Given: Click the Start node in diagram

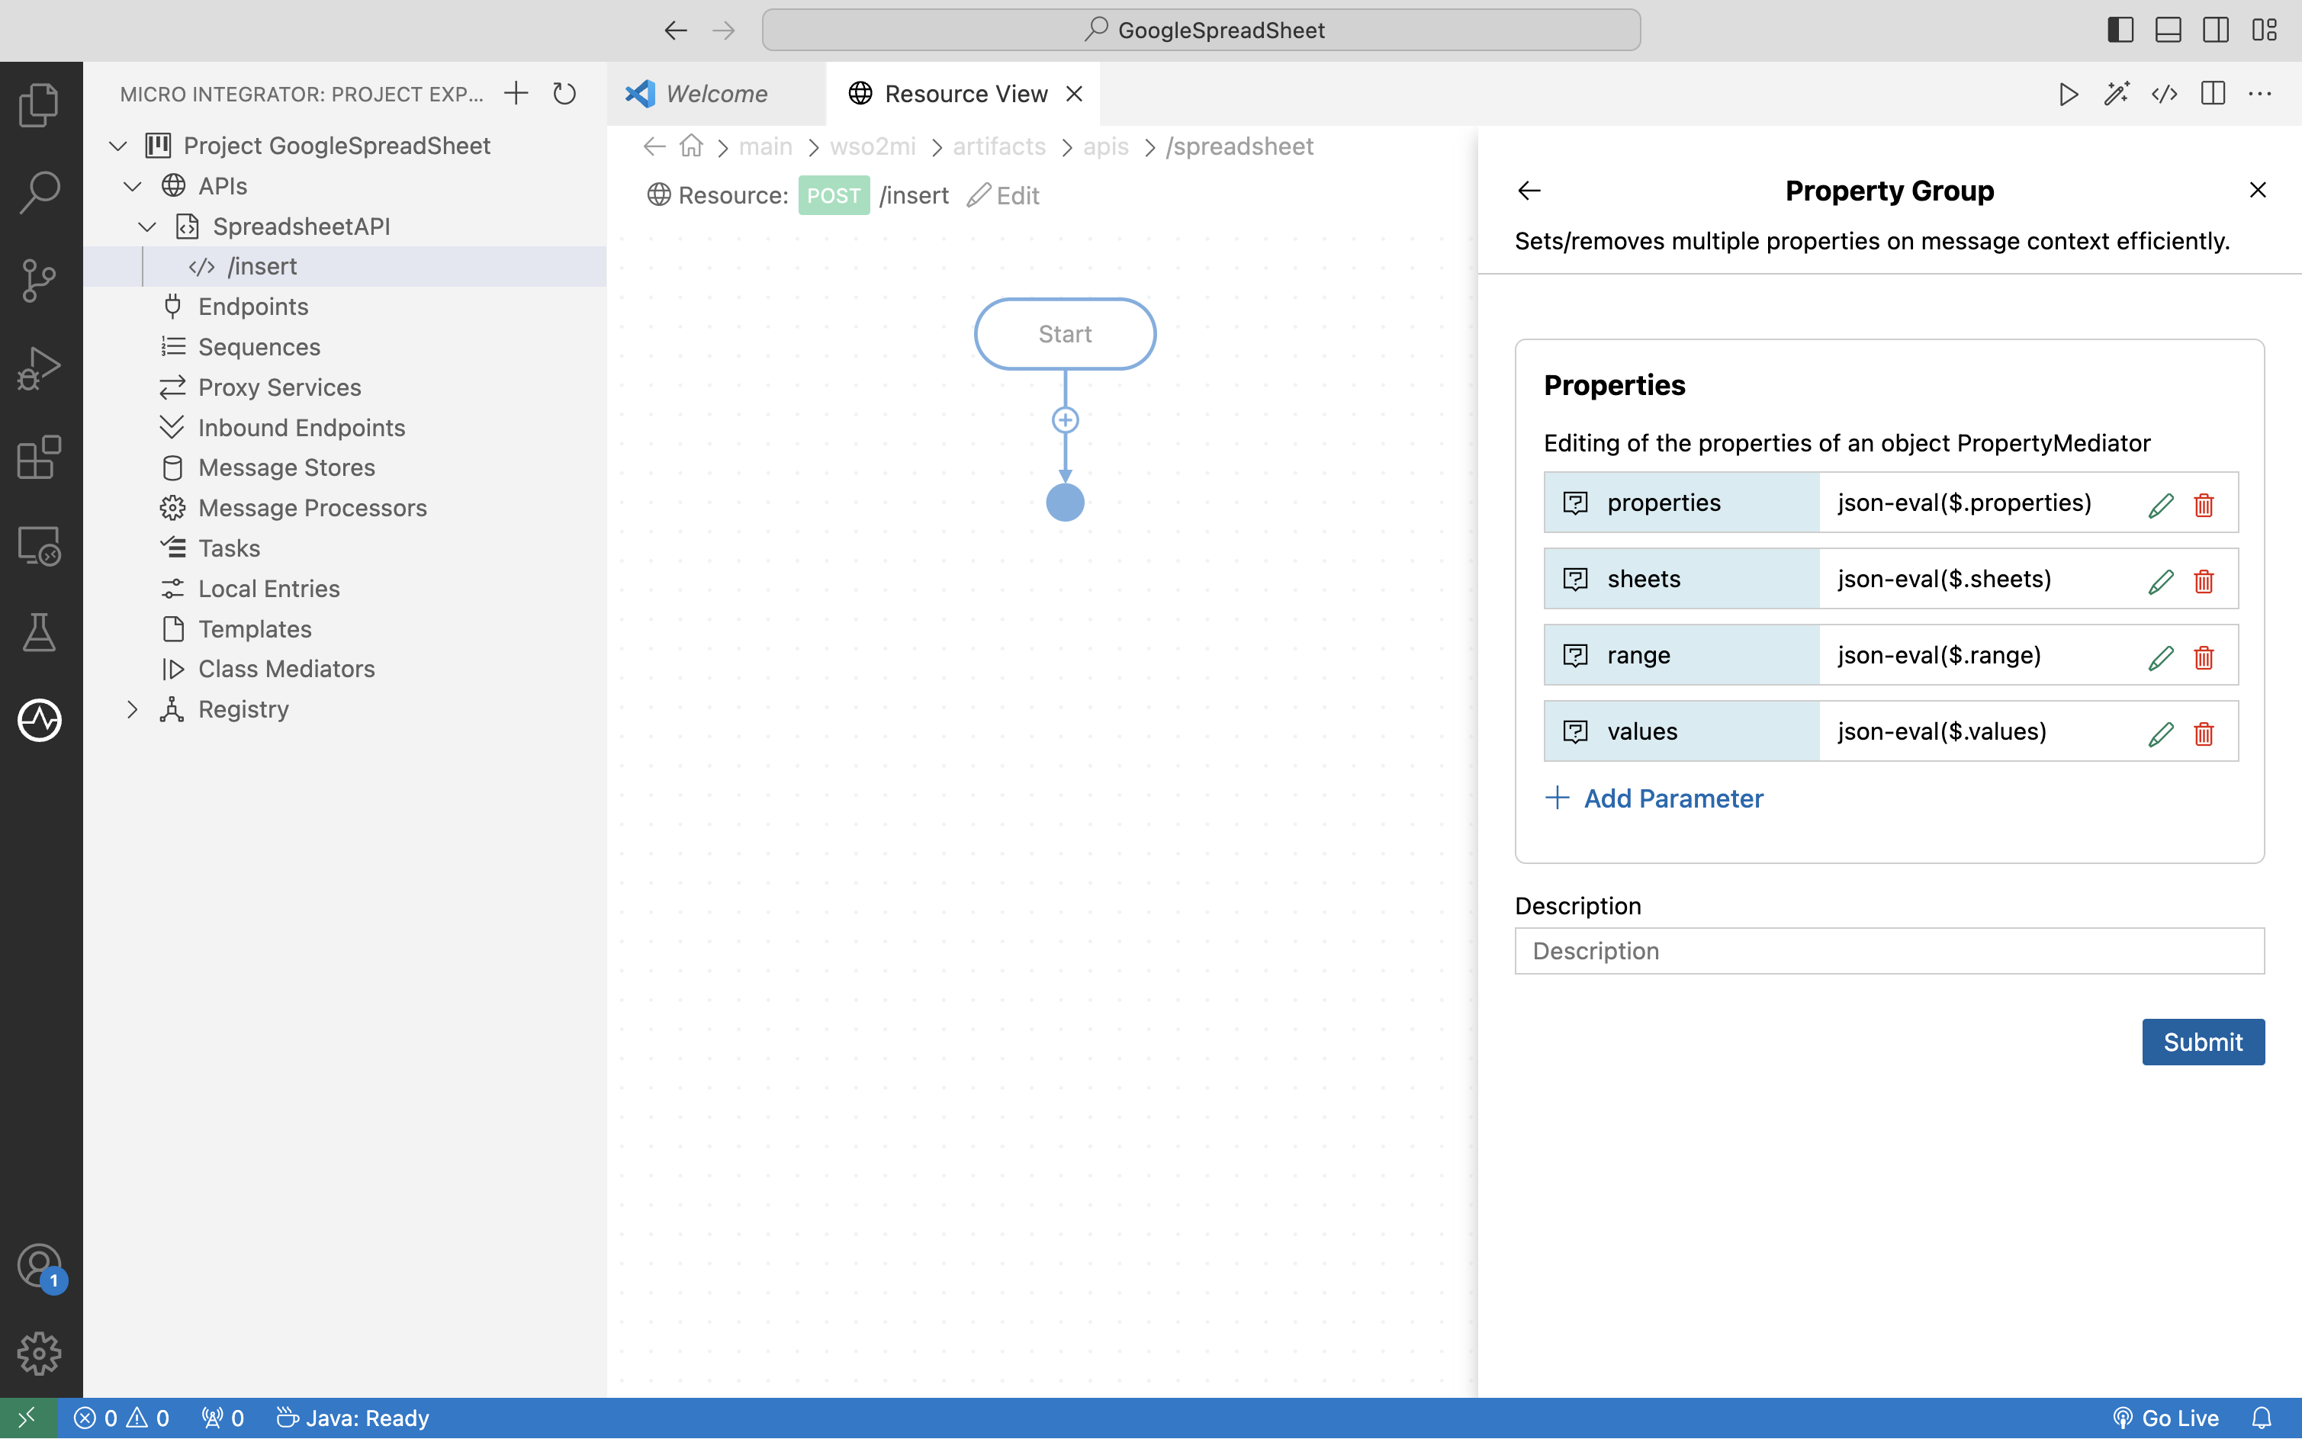Looking at the screenshot, I should pos(1065,334).
